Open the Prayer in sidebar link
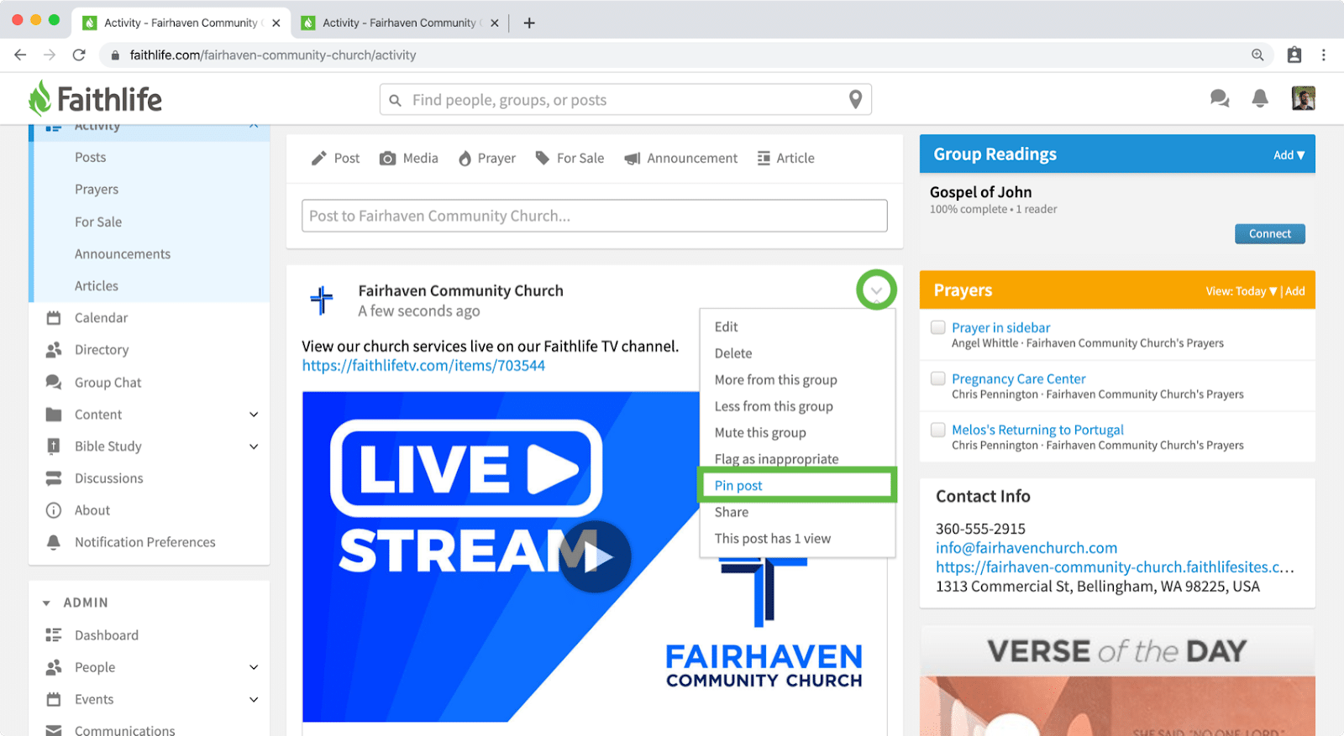The image size is (1344, 736). pos(1000,327)
